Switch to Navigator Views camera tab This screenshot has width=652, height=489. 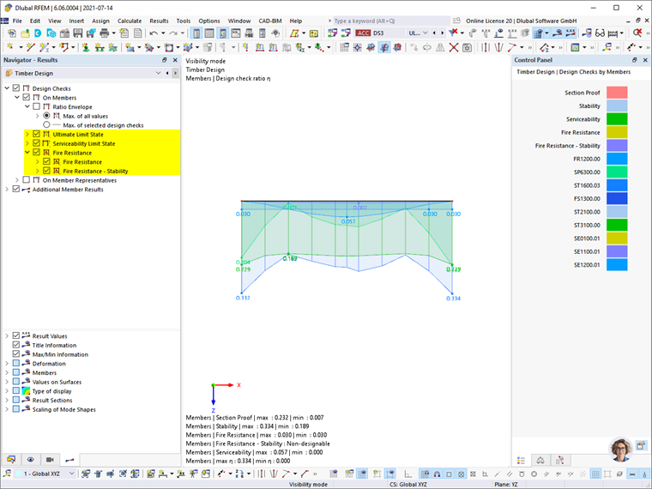pyautogui.click(x=50, y=460)
